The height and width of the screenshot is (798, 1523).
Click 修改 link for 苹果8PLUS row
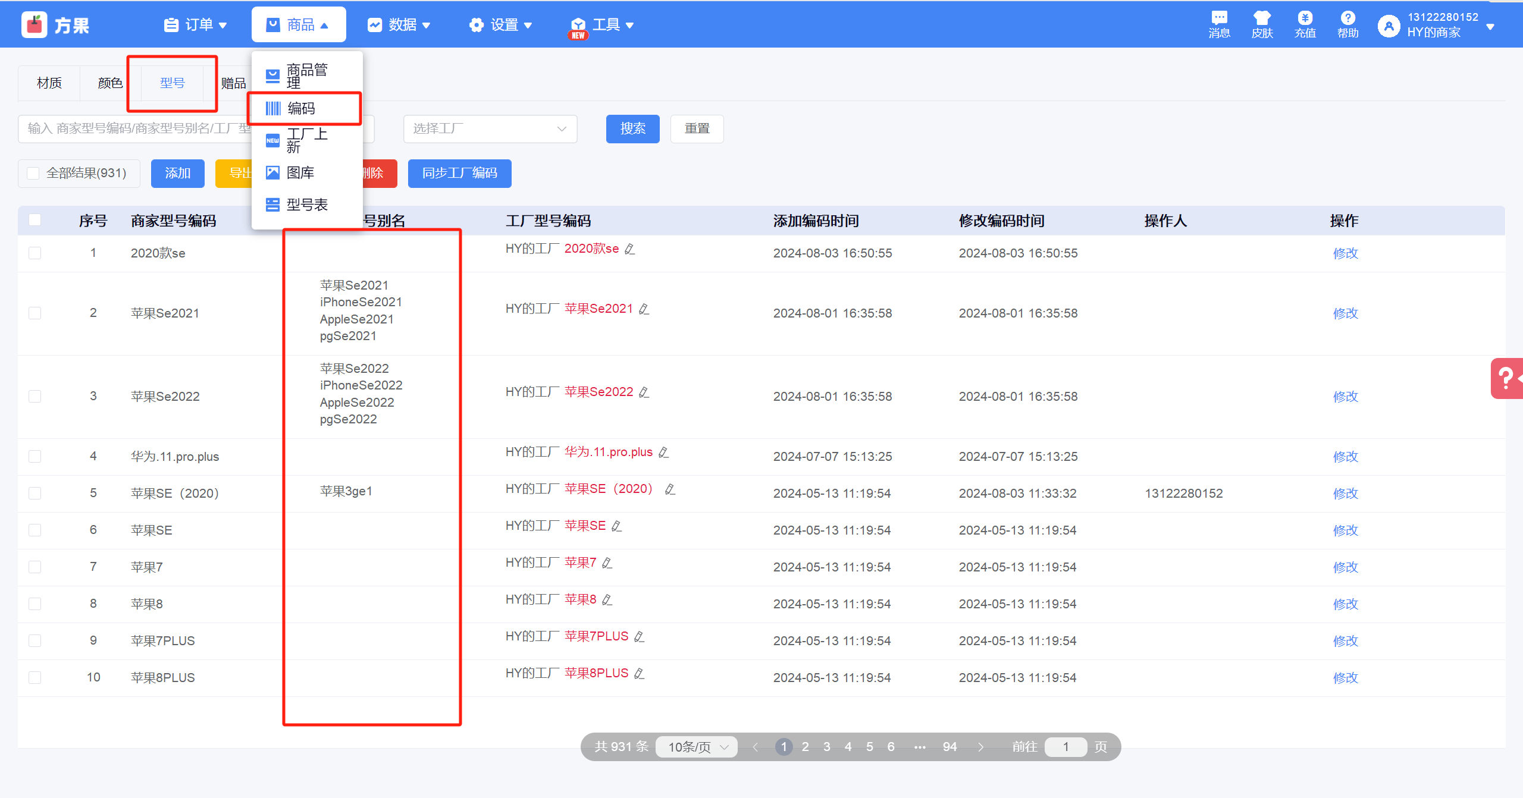pos(1345,677)
